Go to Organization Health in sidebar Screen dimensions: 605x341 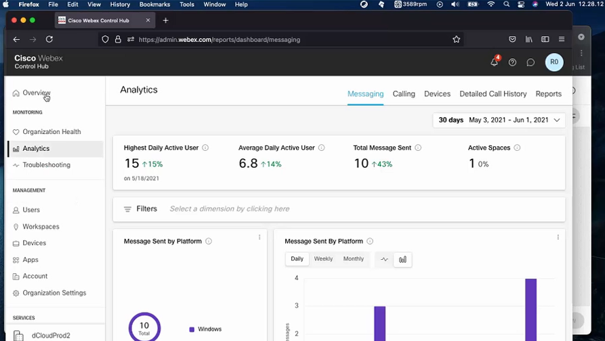click(51, 132)
